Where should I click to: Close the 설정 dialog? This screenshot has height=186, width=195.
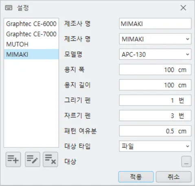click(x=183, y=8)
